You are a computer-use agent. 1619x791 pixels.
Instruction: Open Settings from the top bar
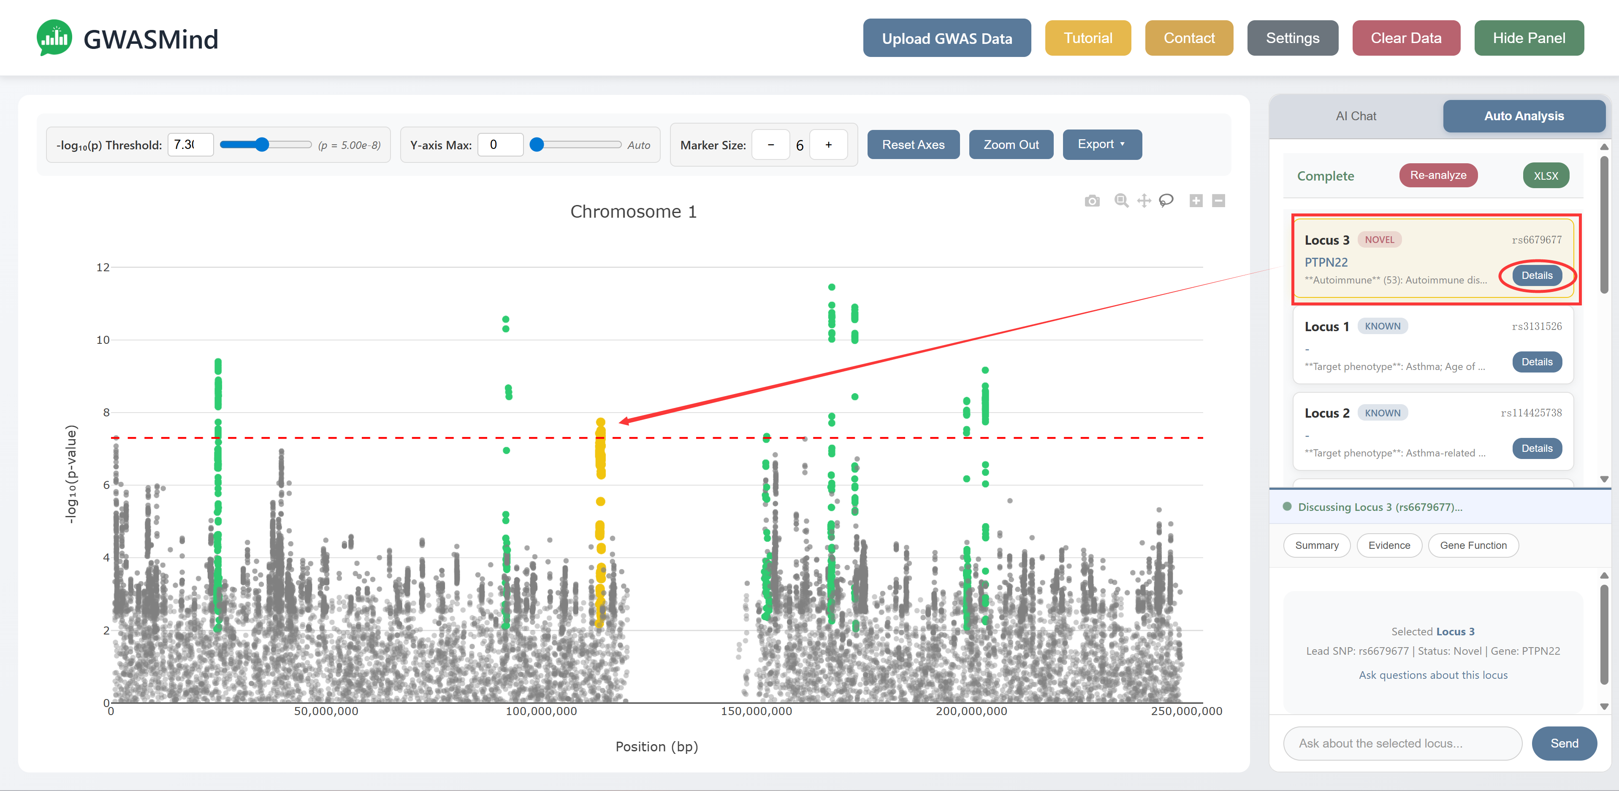click(1292, 38)
